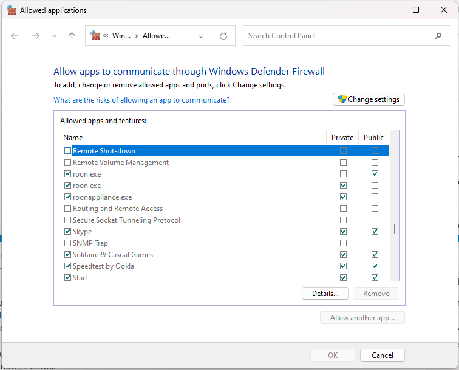
Task: Select the Solitaire & Casual Games row
Action: point(225,255)
